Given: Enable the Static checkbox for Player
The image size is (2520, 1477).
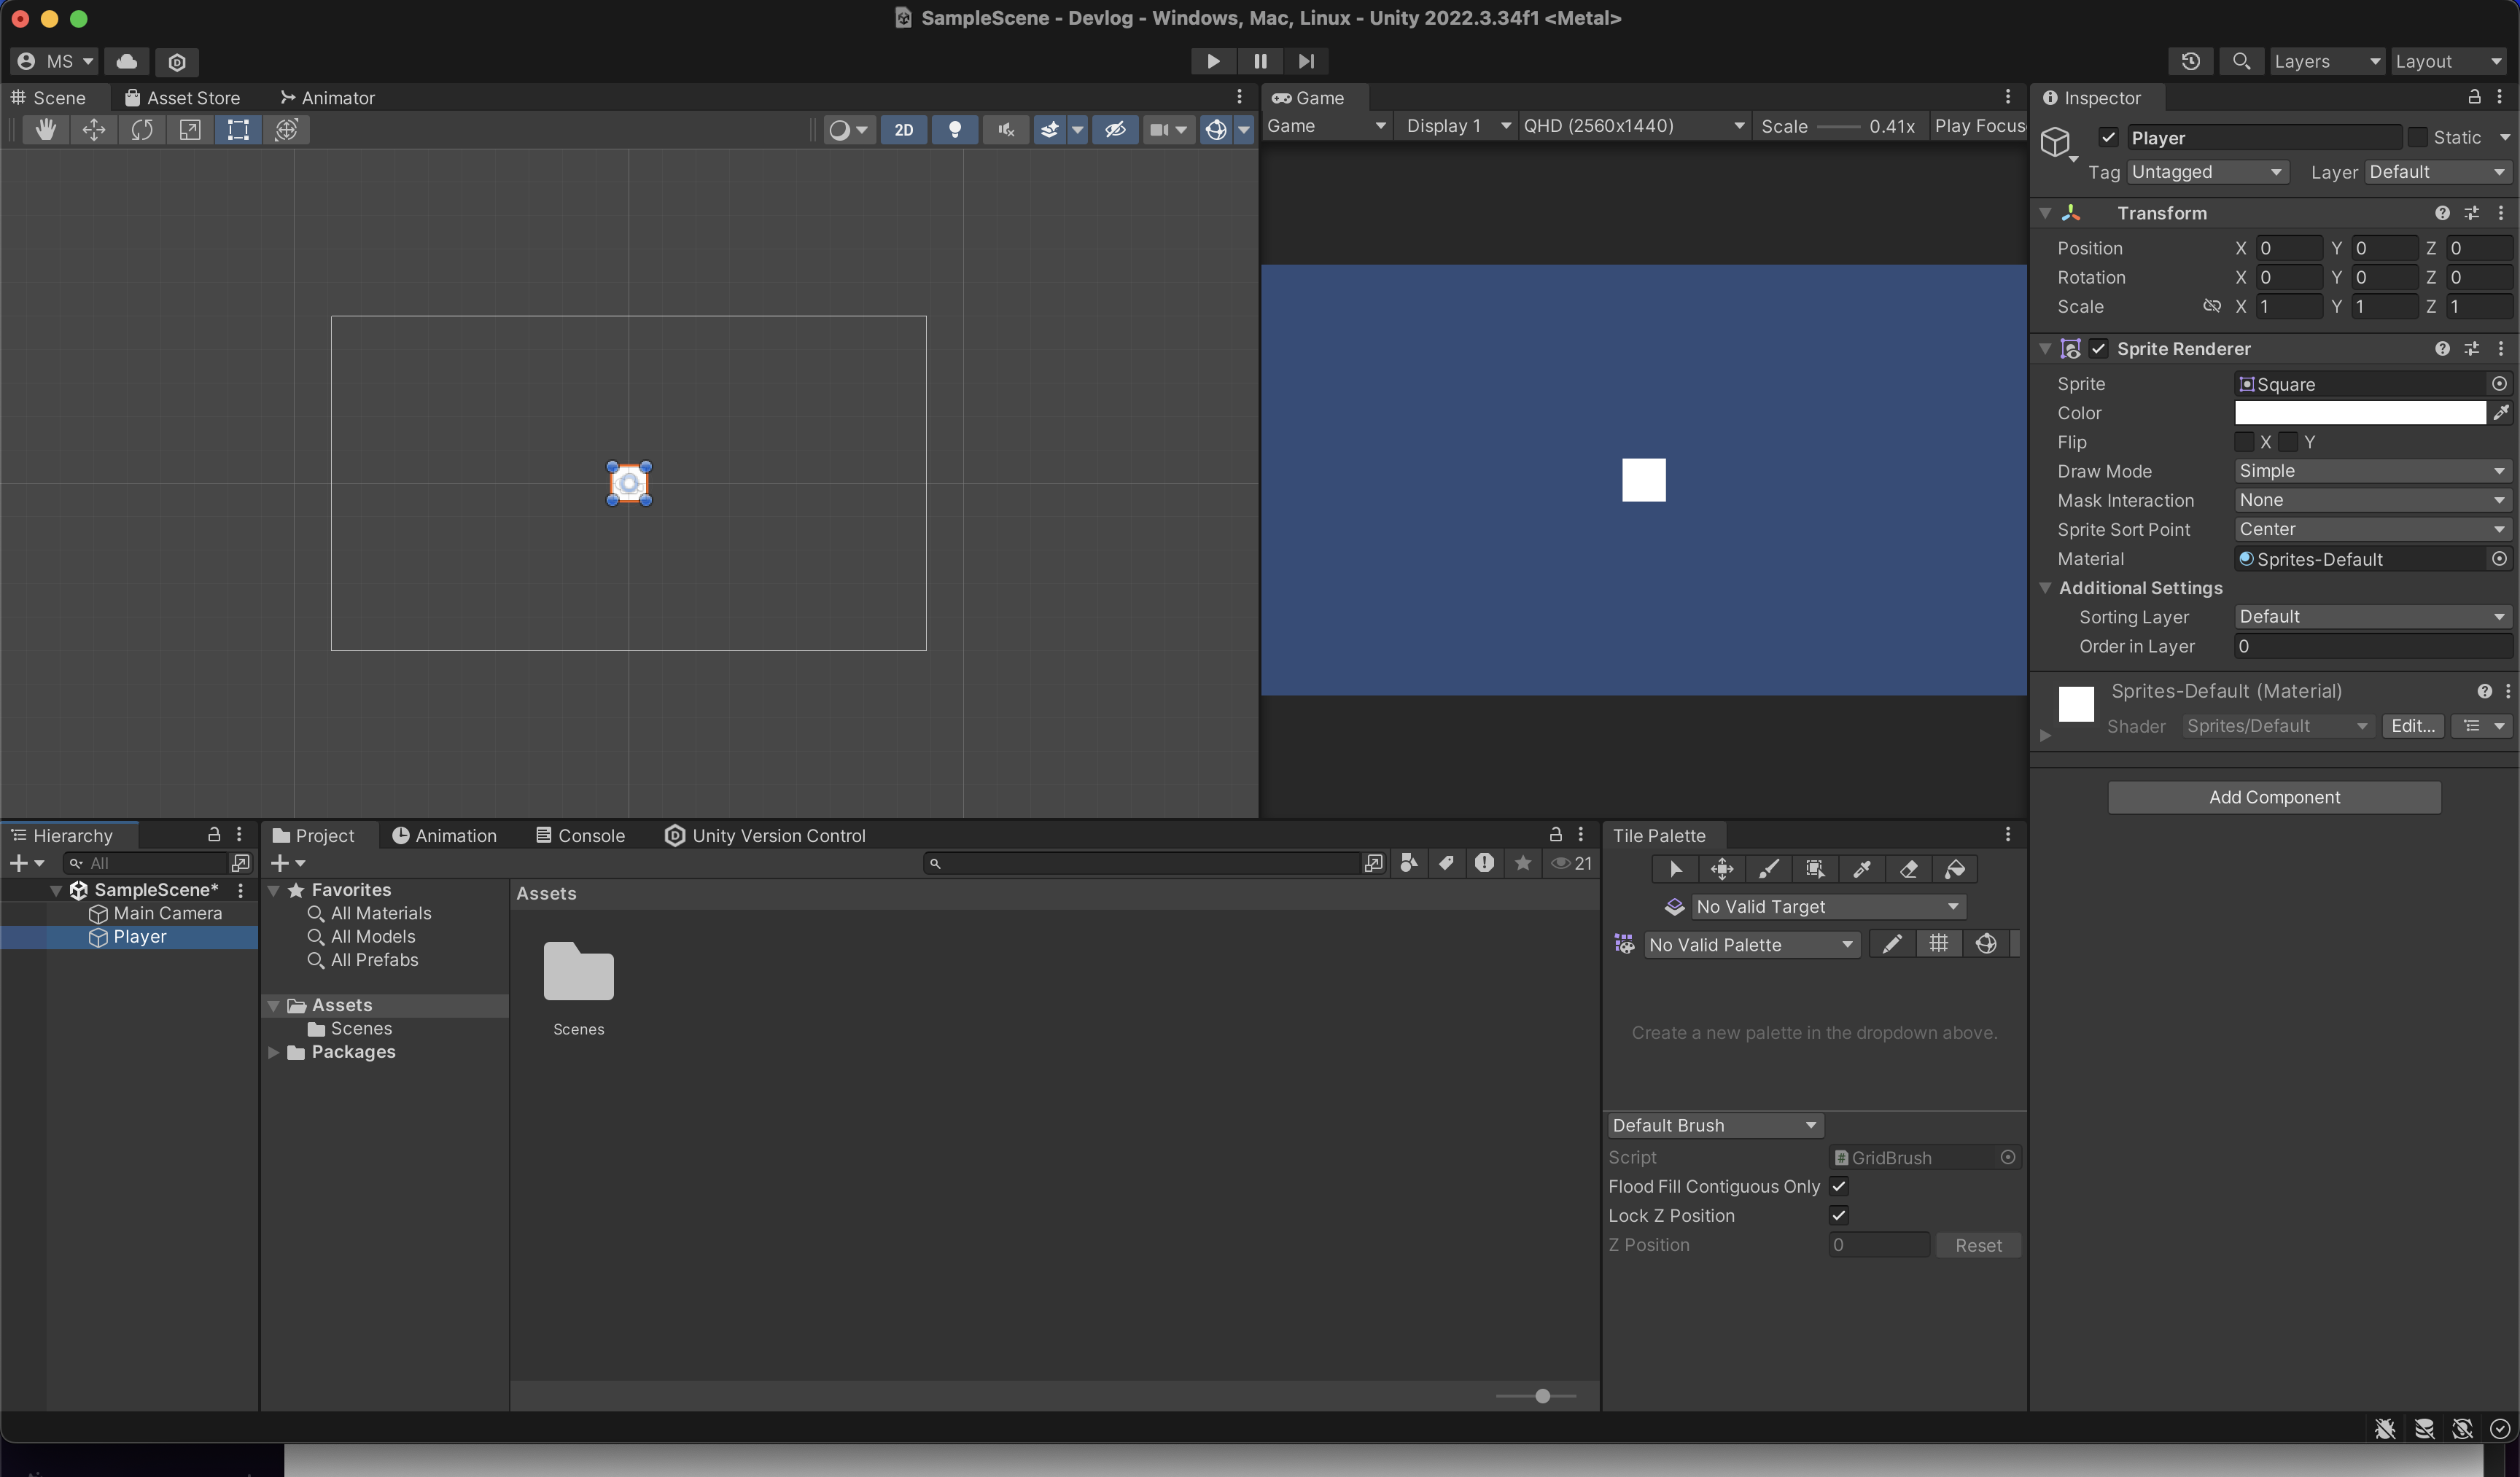Looking at the screenshot, I should pos(2418,138).
